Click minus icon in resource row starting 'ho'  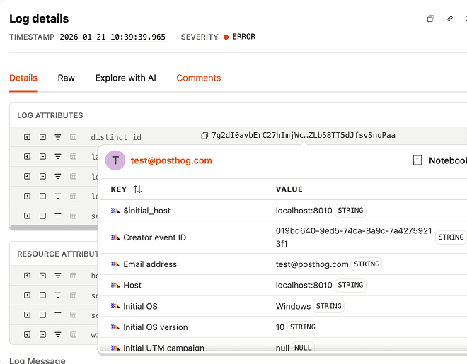pos(42,276)
